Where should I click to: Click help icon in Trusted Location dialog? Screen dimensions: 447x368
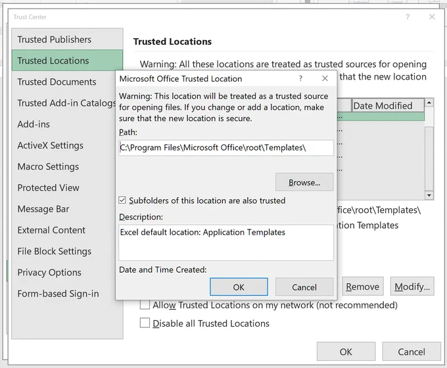coord(300,78)
